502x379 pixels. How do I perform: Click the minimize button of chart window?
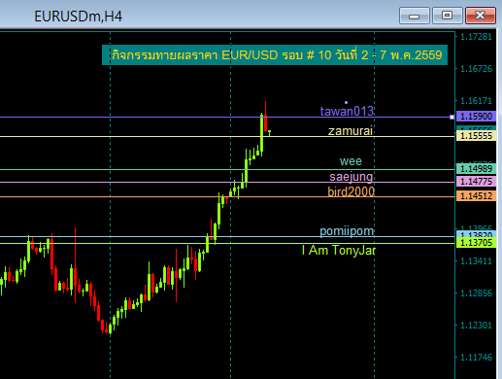coord(415,16)
